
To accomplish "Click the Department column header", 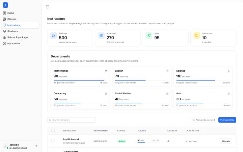I will point(101,131).
